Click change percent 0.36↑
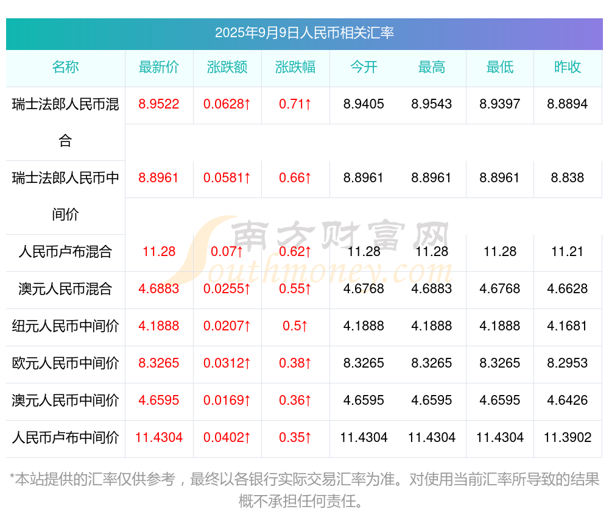Screen dimensions: 609x520 tap(295, 401)
